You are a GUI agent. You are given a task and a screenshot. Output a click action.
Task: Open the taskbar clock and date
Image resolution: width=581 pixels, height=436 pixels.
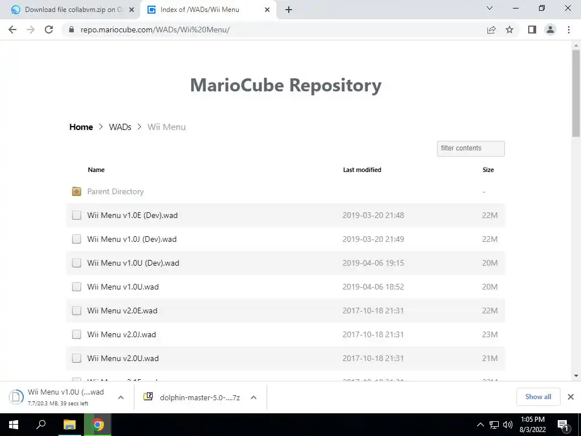pyautogui.click(x=532, y=425)
